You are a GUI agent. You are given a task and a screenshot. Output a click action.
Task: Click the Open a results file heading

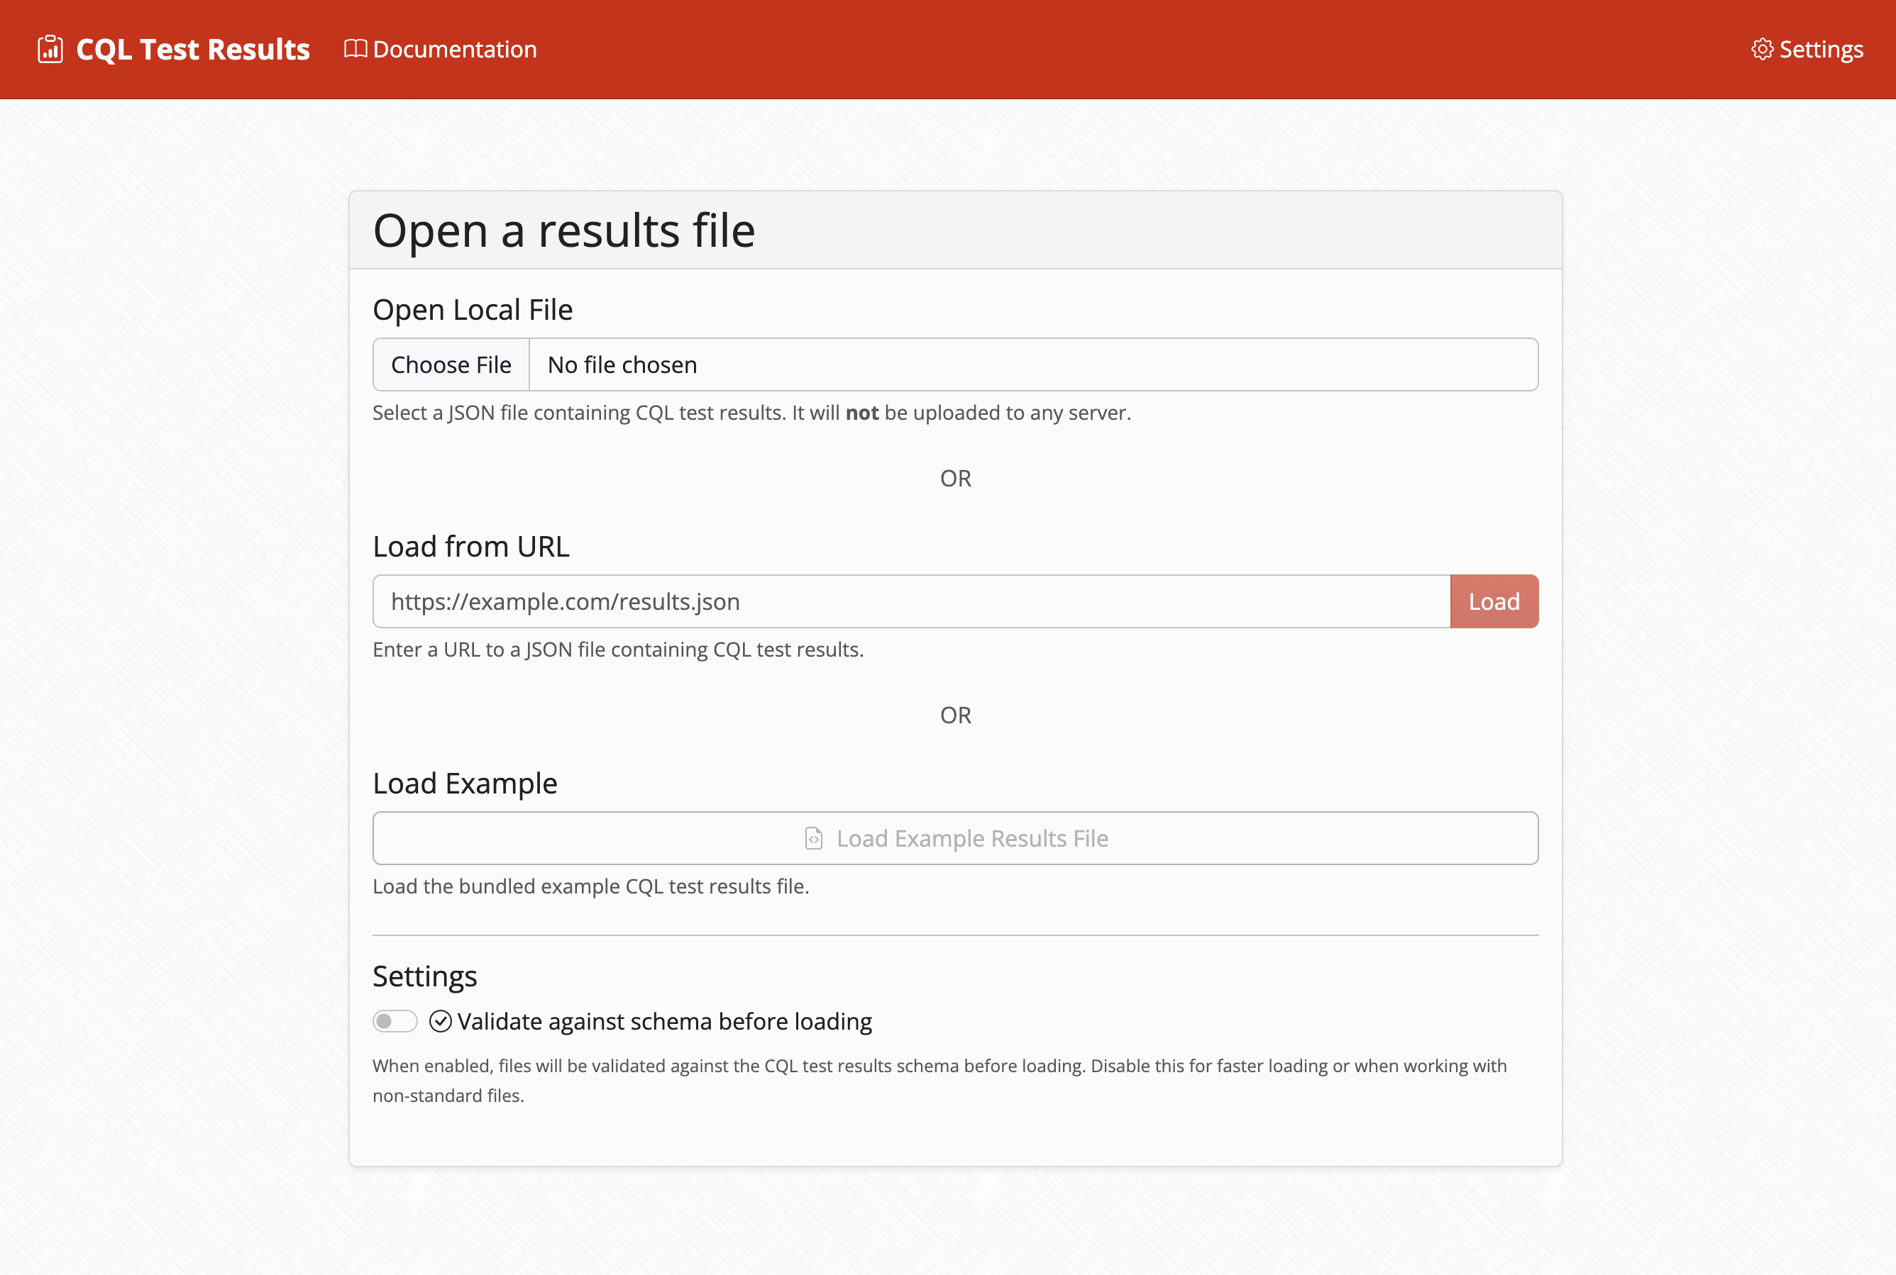pyautogui.click(x=564, y=230)
